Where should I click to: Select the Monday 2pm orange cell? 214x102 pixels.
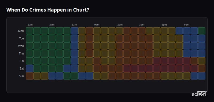click(134, 31)
